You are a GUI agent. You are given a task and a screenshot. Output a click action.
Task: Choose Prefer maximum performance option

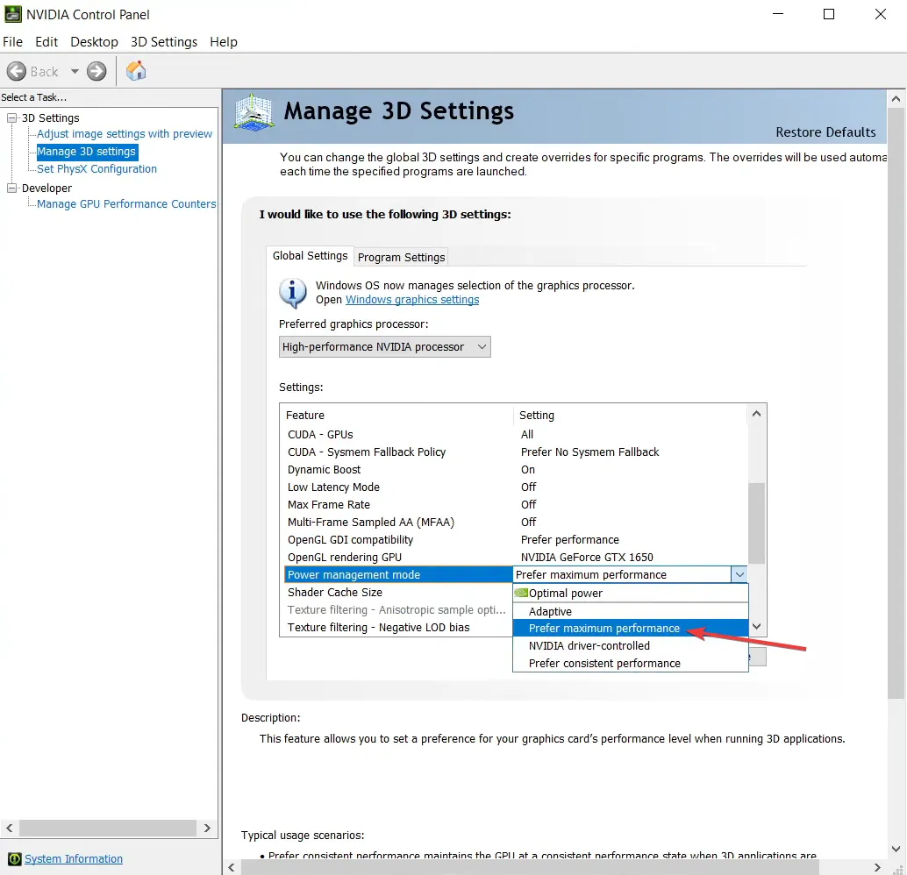631,628
